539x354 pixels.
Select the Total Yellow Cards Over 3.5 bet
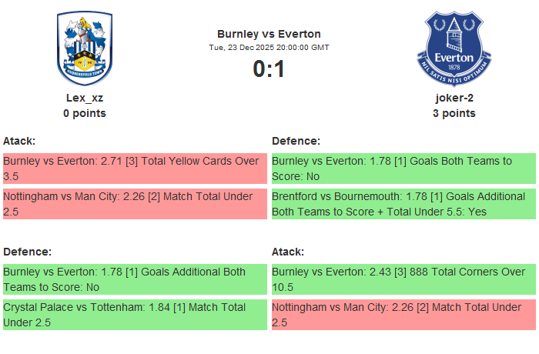[135, 169]
